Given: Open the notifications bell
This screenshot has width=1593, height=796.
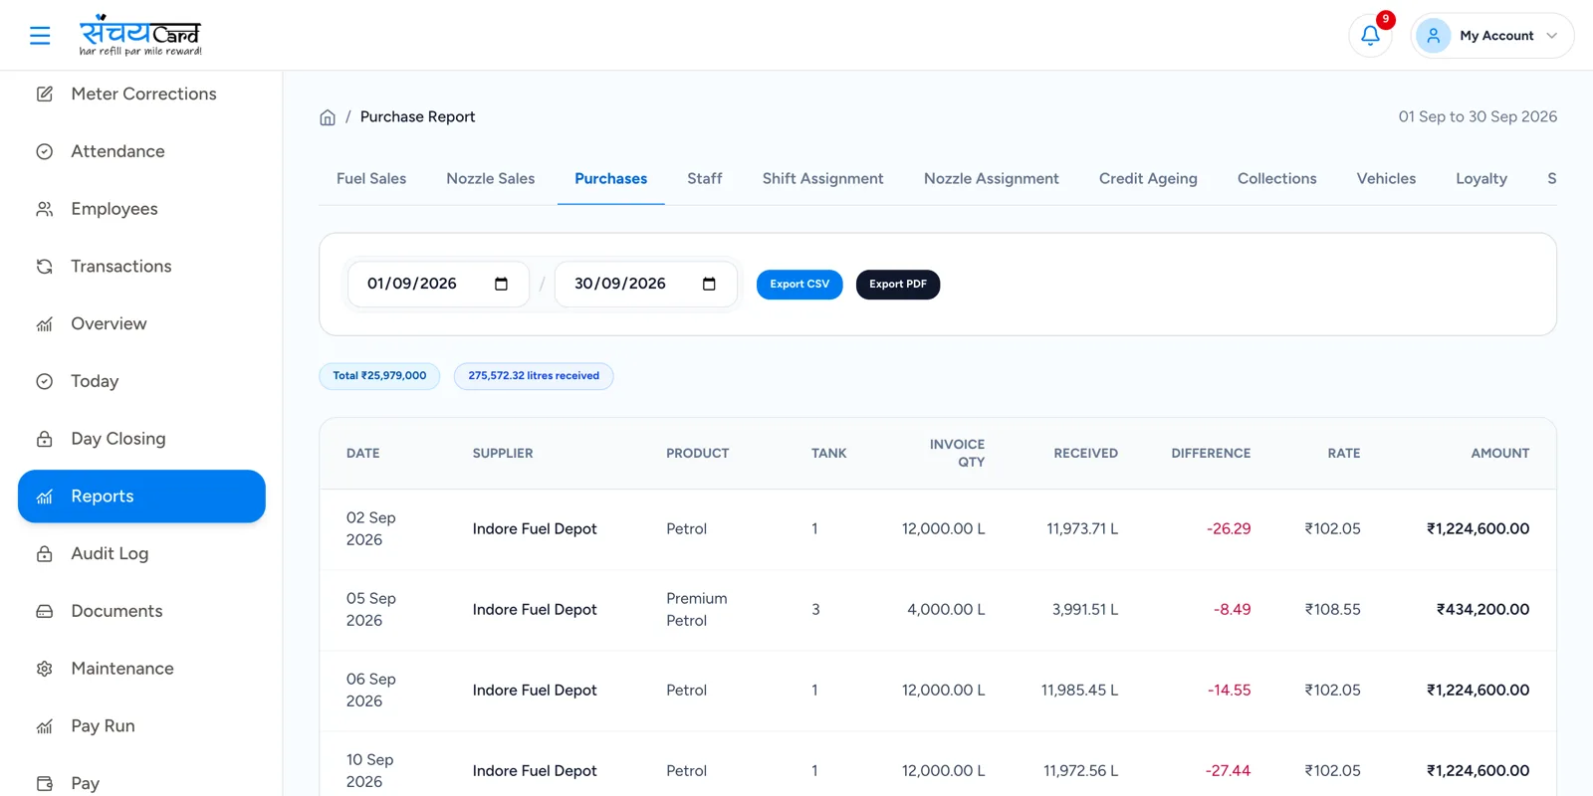Looking at the screenshot, I should pos(1370,36).
